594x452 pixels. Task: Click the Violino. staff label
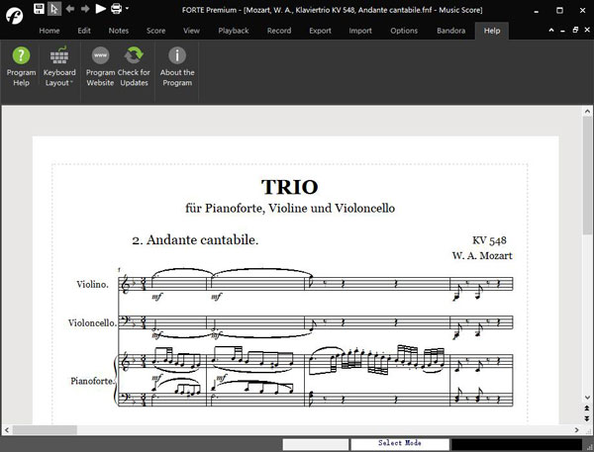click(92, 284)
